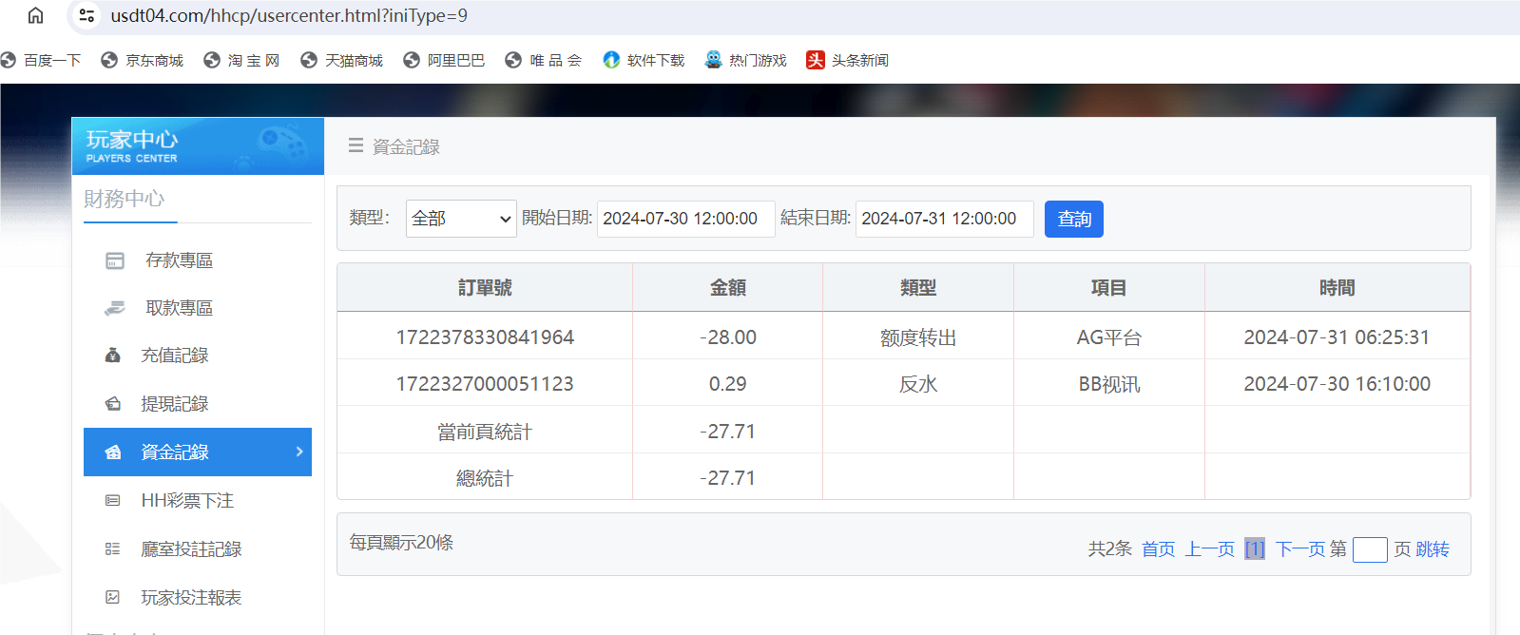1520x635 pixels.
Task: Click the 玩家投注報表 chart icon
Action: [x=112, y=597]
